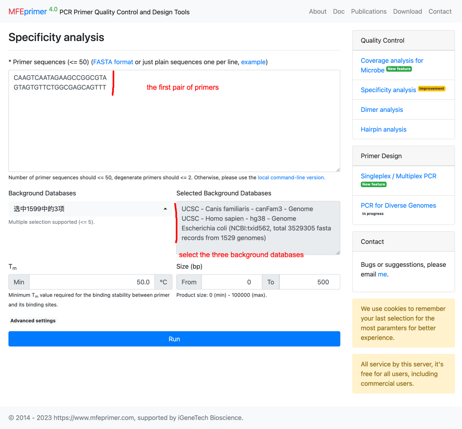Viewport: 462px width, 429px height.
Task: Expand the Background Databases dropdown
Action: [90, 209]
